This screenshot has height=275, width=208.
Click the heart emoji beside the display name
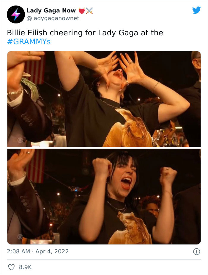pos(82,11)
